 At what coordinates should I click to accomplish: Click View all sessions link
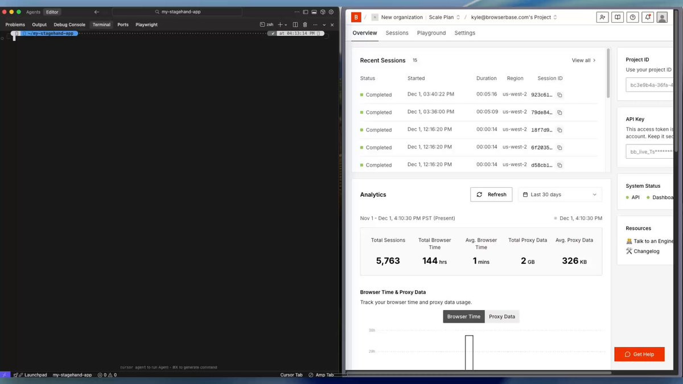(584, 60)
